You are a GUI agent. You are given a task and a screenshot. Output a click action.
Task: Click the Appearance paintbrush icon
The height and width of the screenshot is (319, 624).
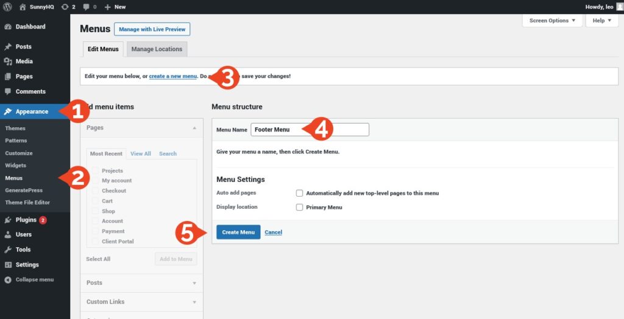(x=7, y=112)
